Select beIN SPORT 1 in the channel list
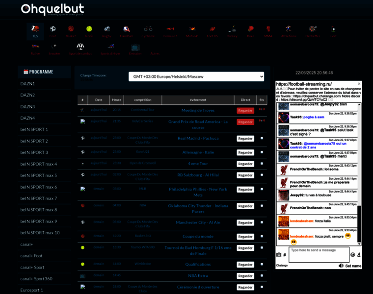This screenshot has height=294, width=373. 34,129
